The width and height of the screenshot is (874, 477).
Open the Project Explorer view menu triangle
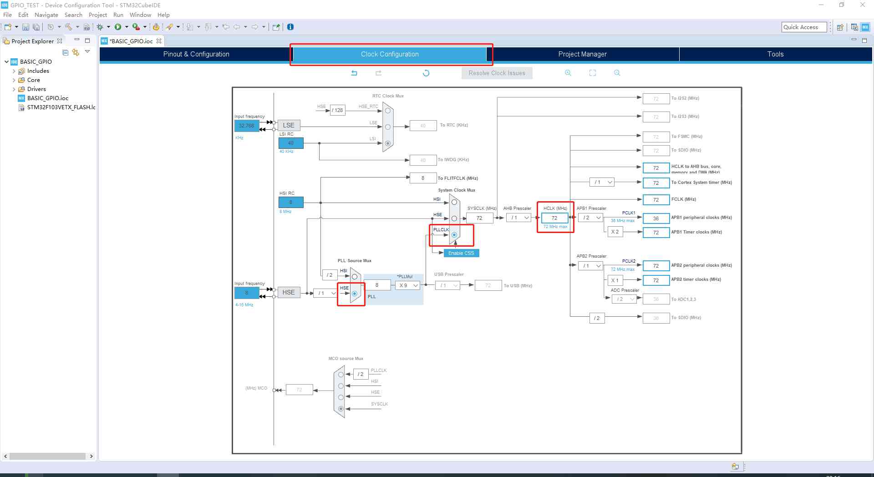(87, 51)
